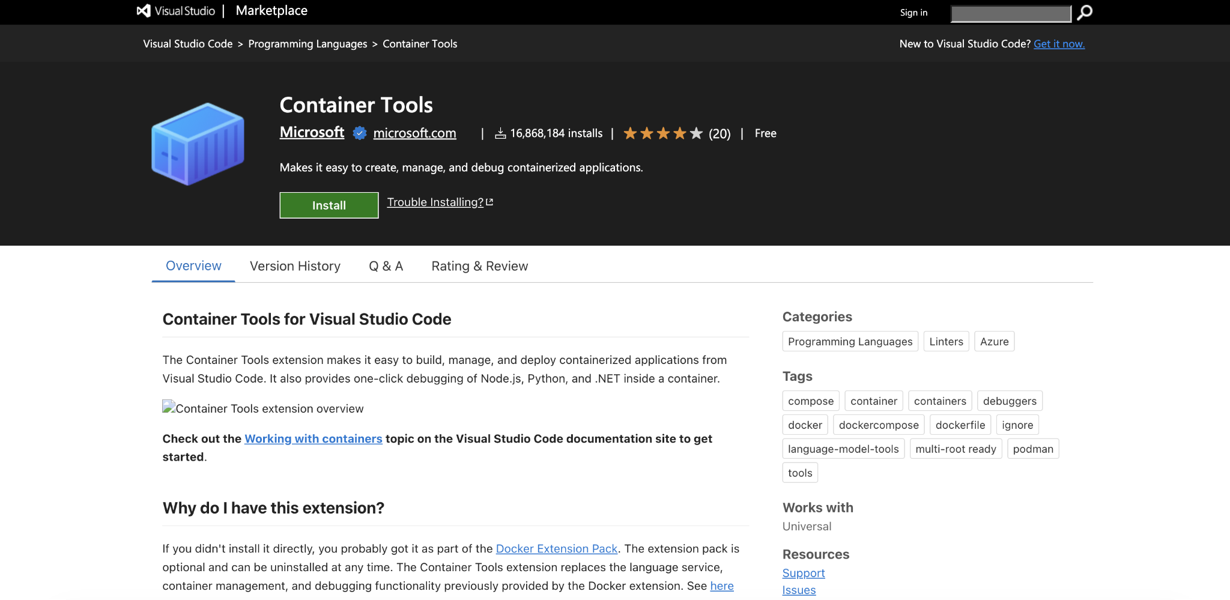The height and width of the screenshot is (600, 1230).
Task: Open the Q & A tab
Action: [x=386, y=266]
